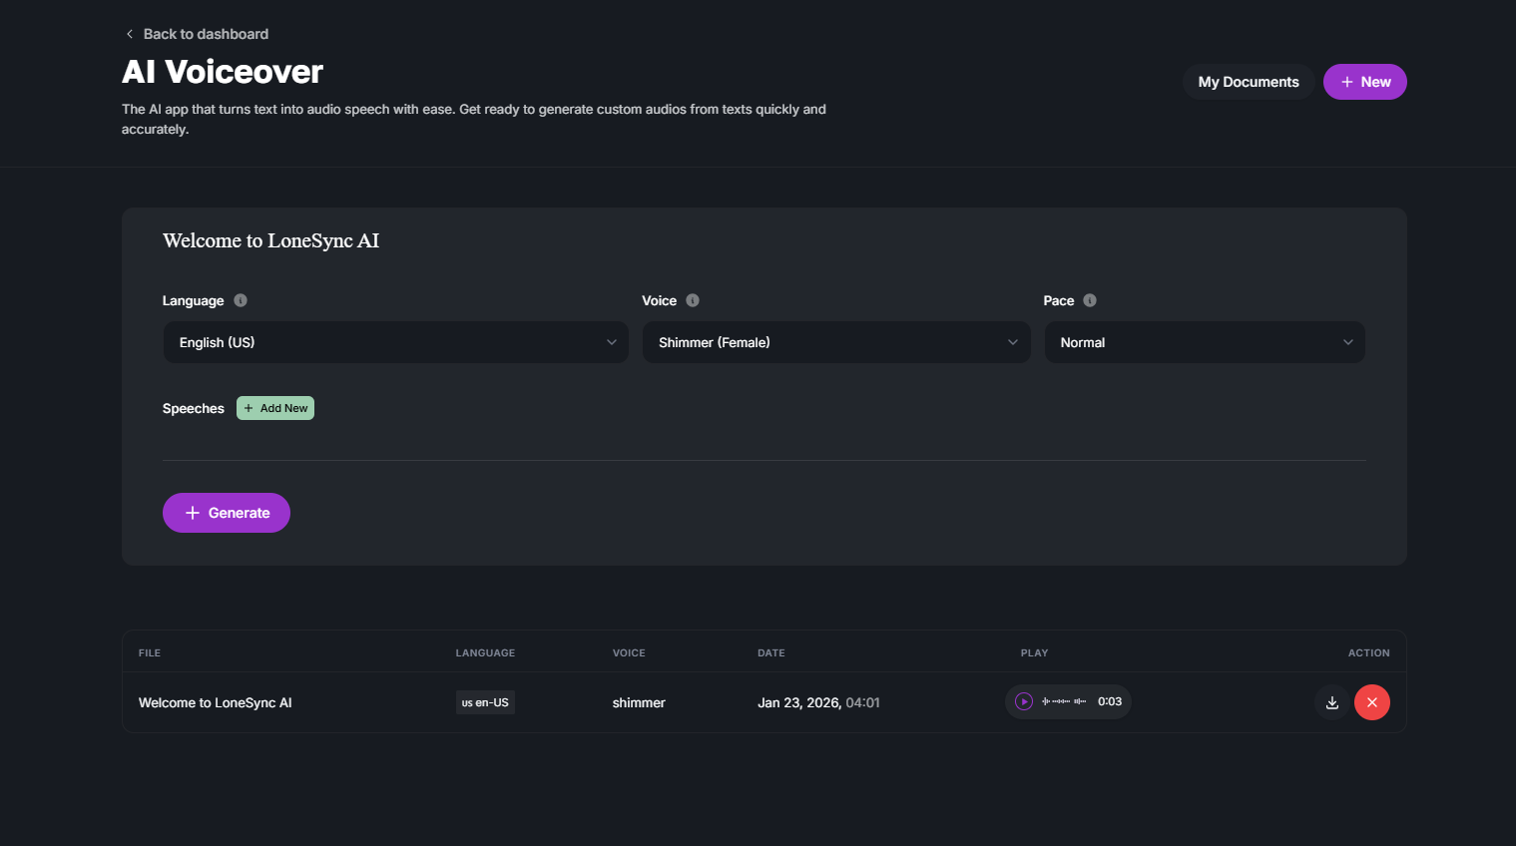Click the Back to dashboard link

[x=198, y=34]
